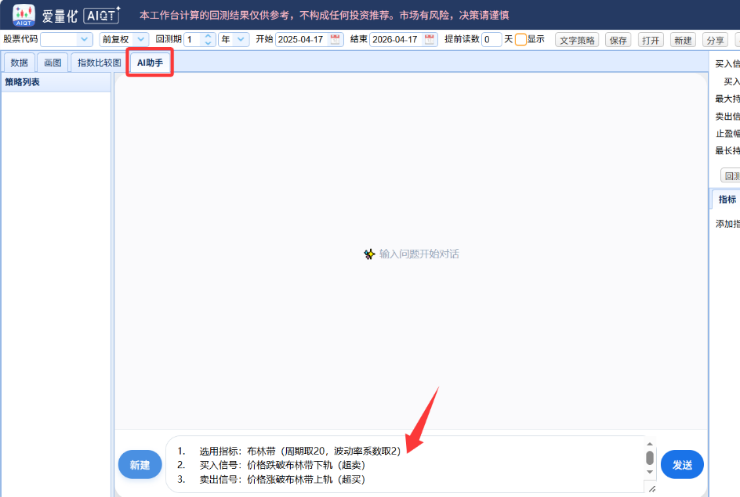Click the 输入问题开始对话 placeholder text
The width and height of the screenshot is (740, 497).
click(419, 254)
